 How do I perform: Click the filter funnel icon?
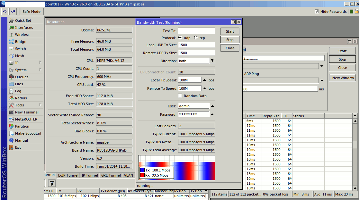(52, 183)
